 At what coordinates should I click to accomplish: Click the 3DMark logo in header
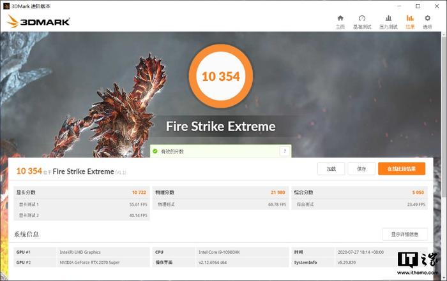tap(38, 21)
